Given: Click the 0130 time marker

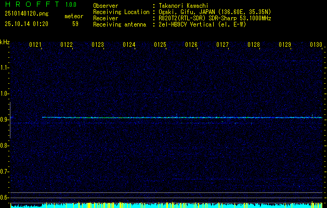Looking at the screenshot, I should point(316,45).
